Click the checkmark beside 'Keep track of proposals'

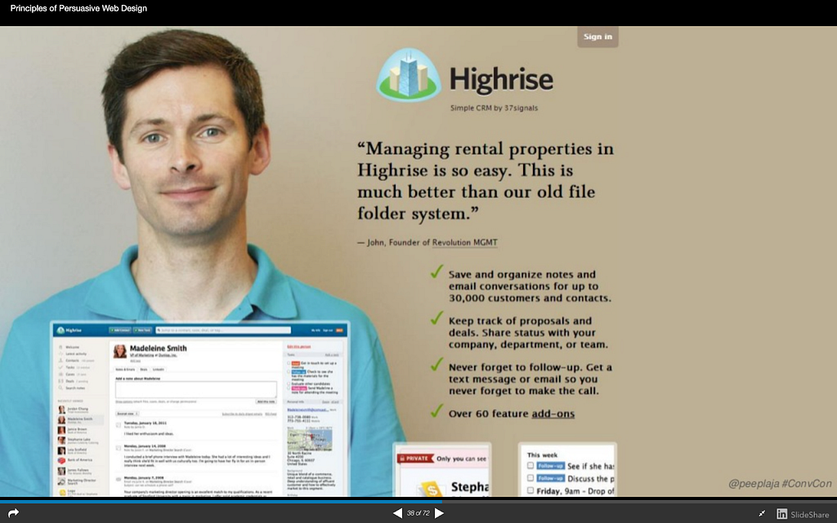click(x=437, y=318)
